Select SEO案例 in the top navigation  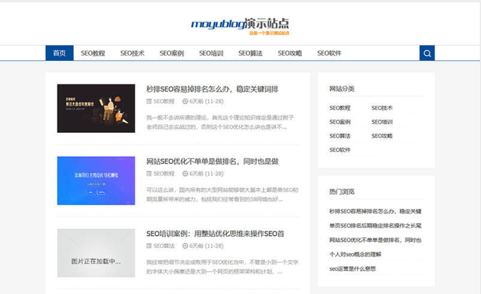pos(171,53)
